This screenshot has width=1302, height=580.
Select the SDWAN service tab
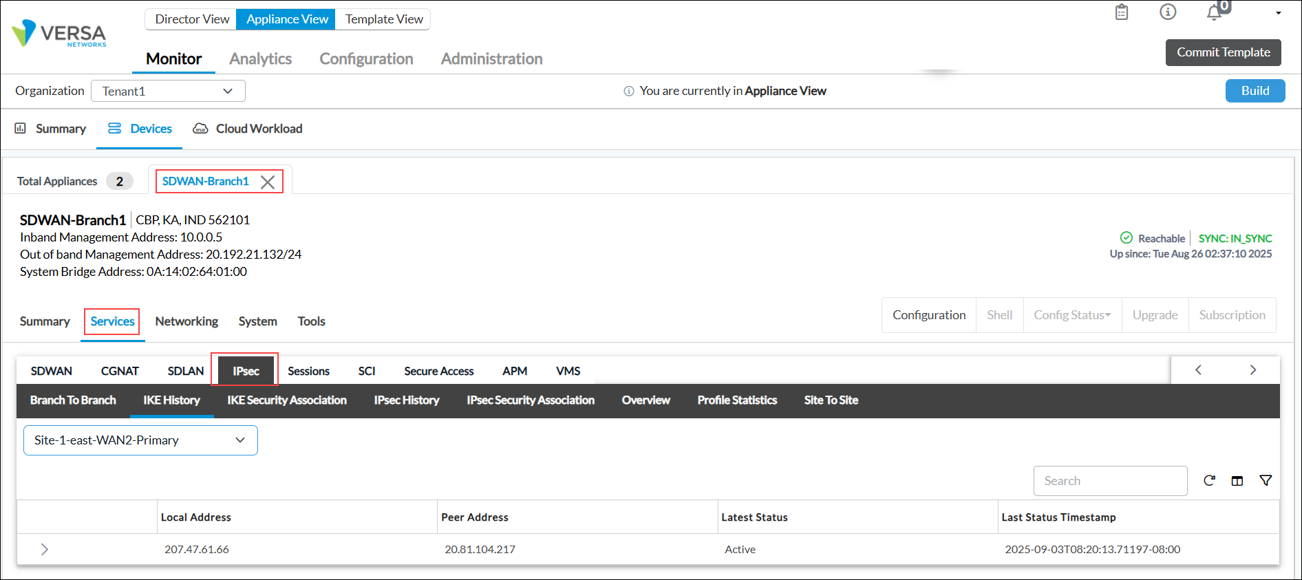[52, 371]
